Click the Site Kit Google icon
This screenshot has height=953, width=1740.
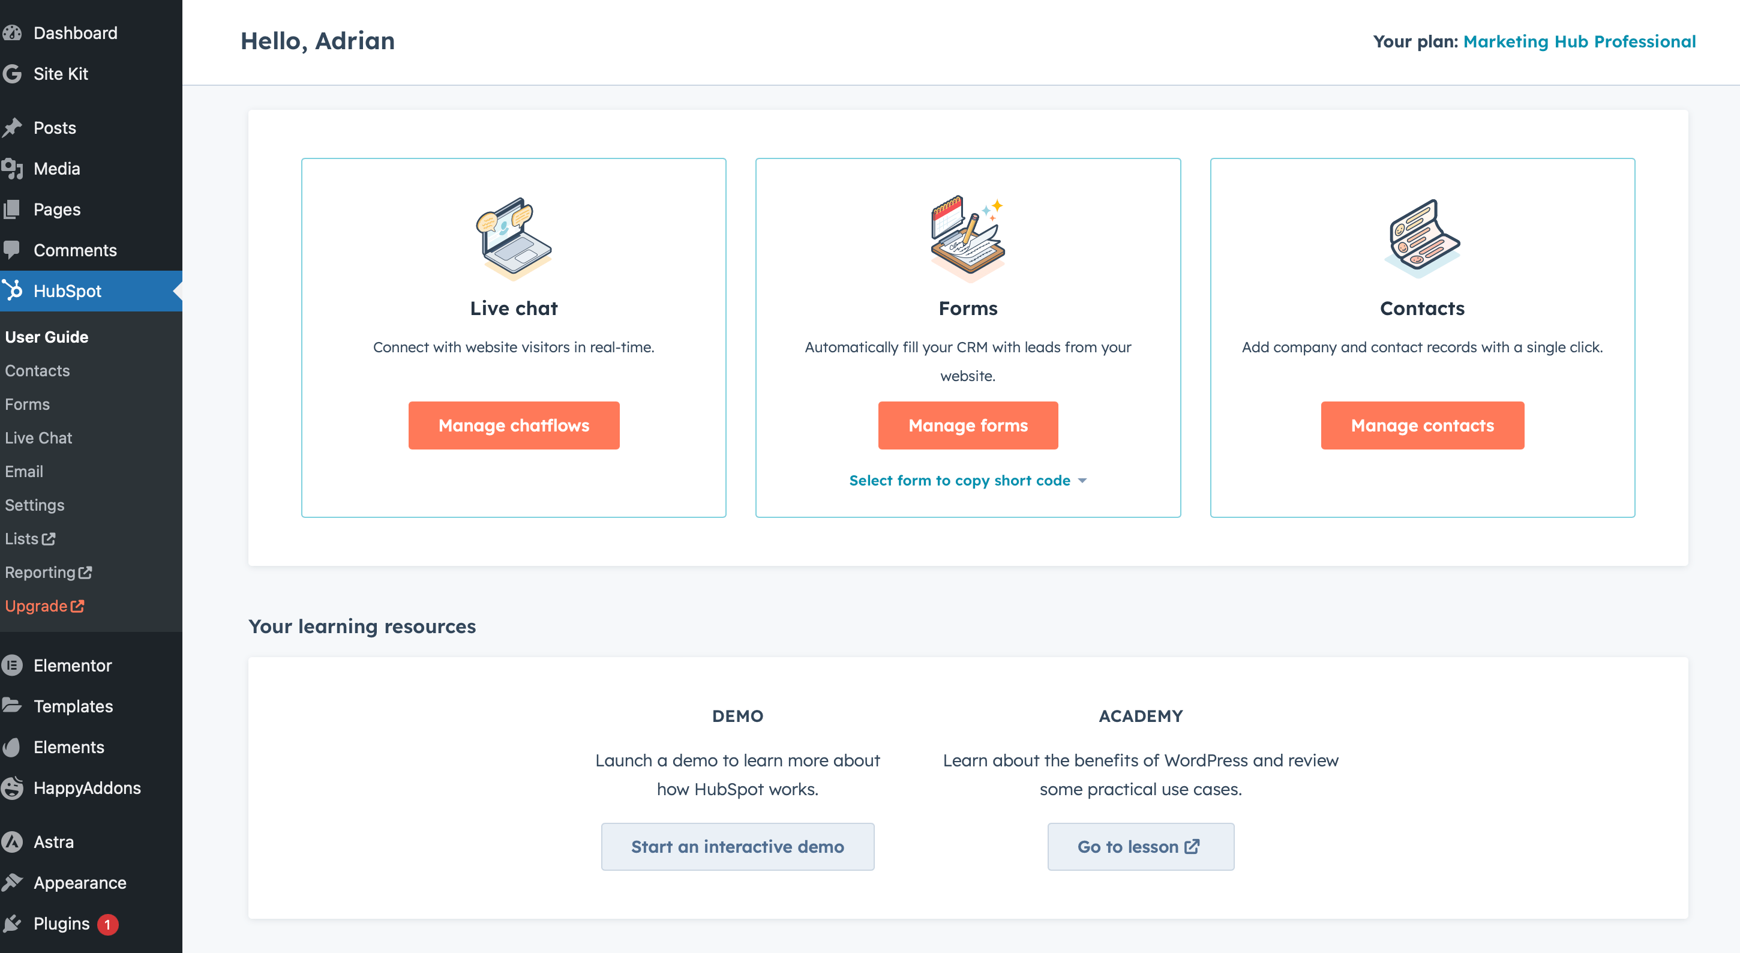click(12, 74)
